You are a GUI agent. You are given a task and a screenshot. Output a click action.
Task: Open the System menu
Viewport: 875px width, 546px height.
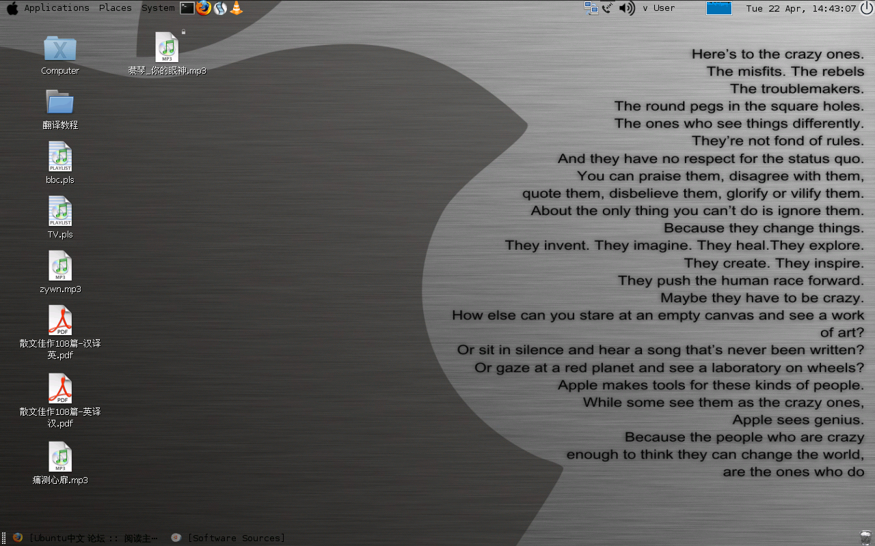click(158, 8)
